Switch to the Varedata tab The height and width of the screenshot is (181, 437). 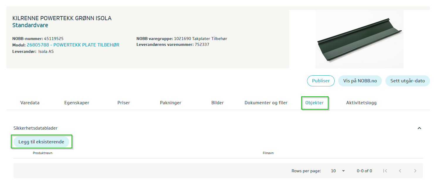pyautogui.click(x=30, y=103)
